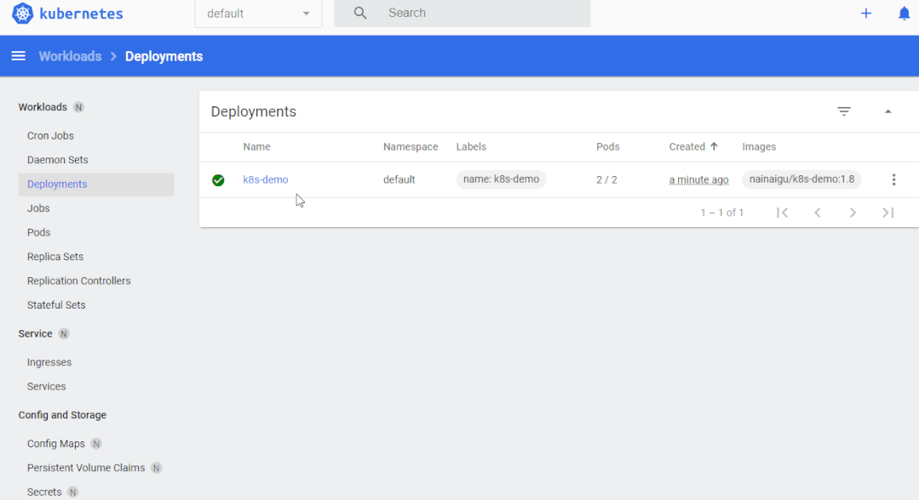This screenshot has width=919, height=500.
Task: Open Replication Controllers in the sidebar
Action: click(78, 281)
